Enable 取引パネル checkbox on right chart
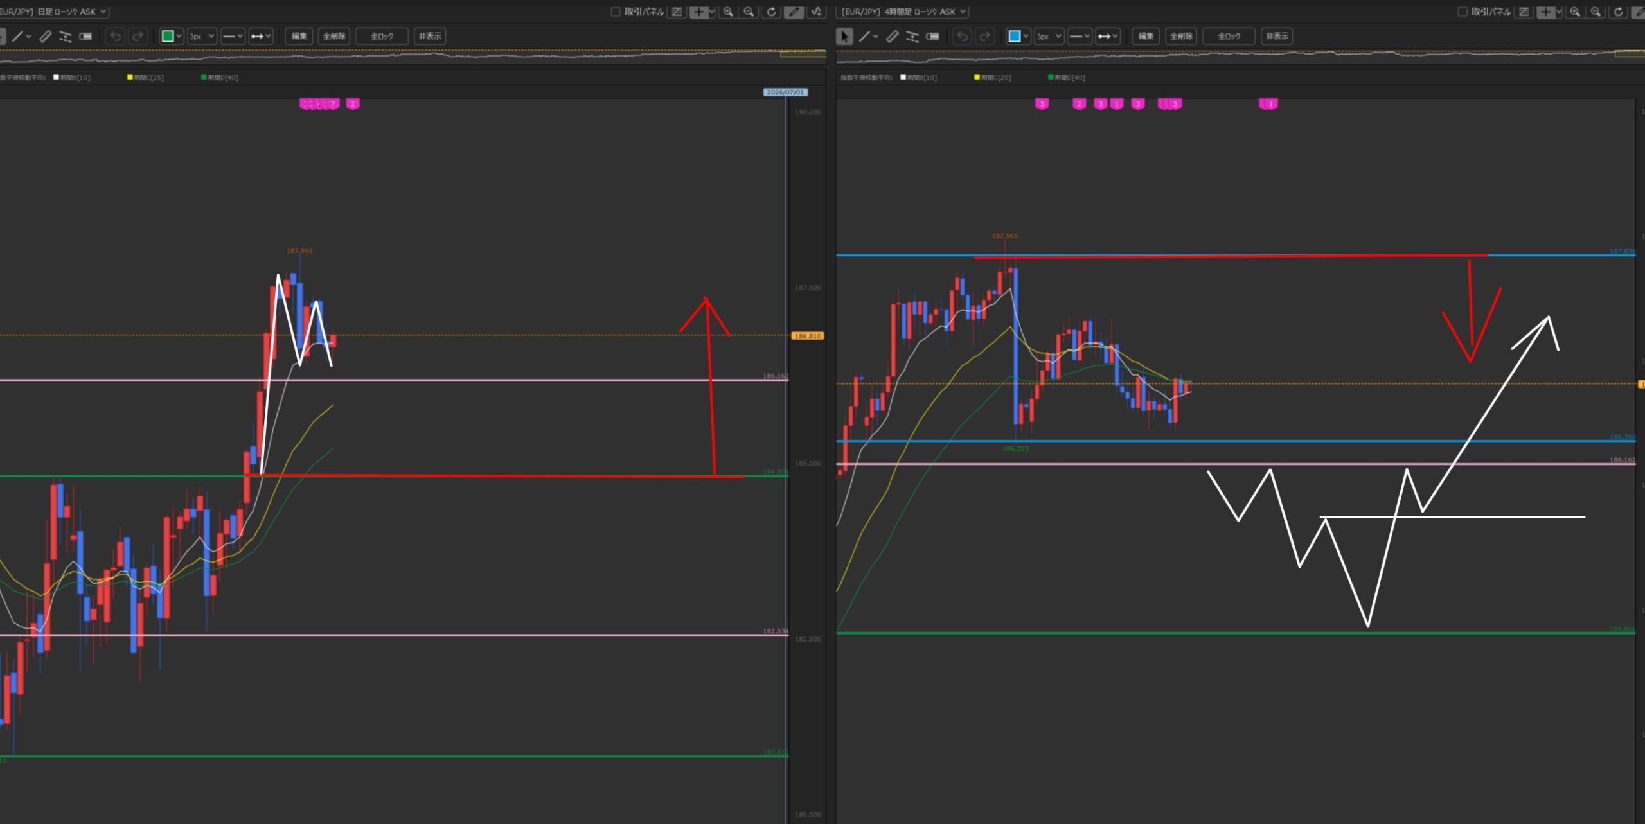Image resolution: width=1645 pixels, height=824 pixels. point(1462,12)
